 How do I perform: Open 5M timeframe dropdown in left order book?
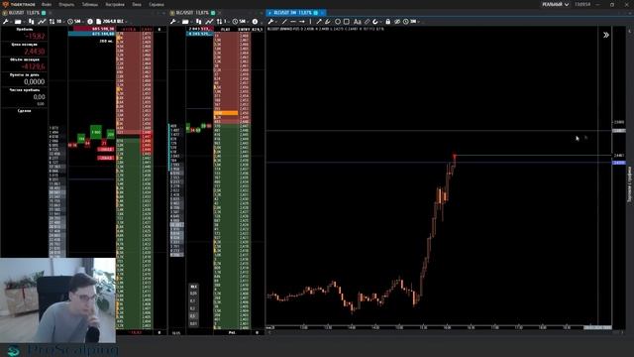click(x=75, y=22)
